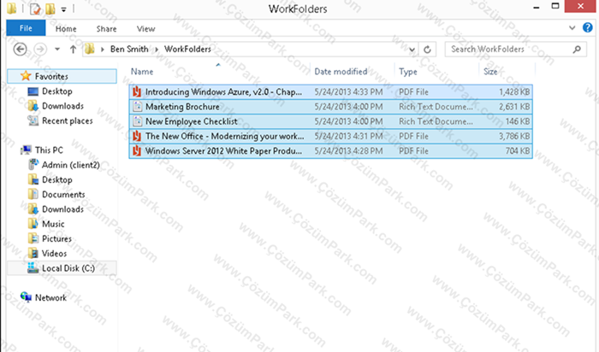Sort by Date modified column

[341, 71]
